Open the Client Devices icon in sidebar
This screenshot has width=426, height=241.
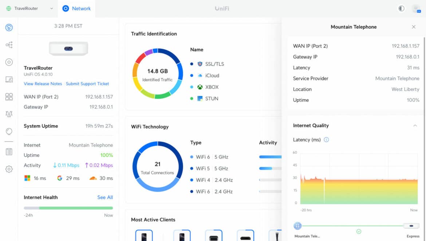[9, 80]
